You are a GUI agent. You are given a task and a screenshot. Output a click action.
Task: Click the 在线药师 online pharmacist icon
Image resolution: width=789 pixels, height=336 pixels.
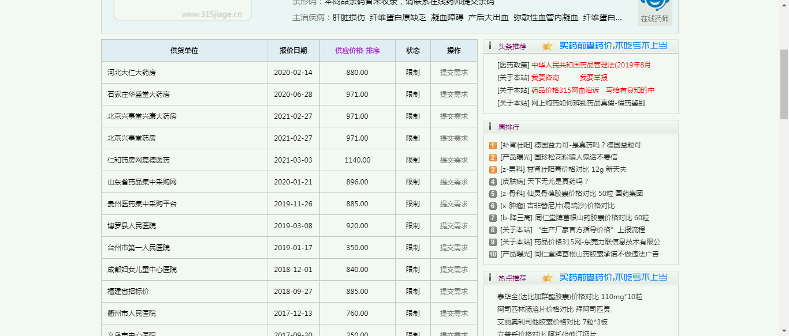654,12
